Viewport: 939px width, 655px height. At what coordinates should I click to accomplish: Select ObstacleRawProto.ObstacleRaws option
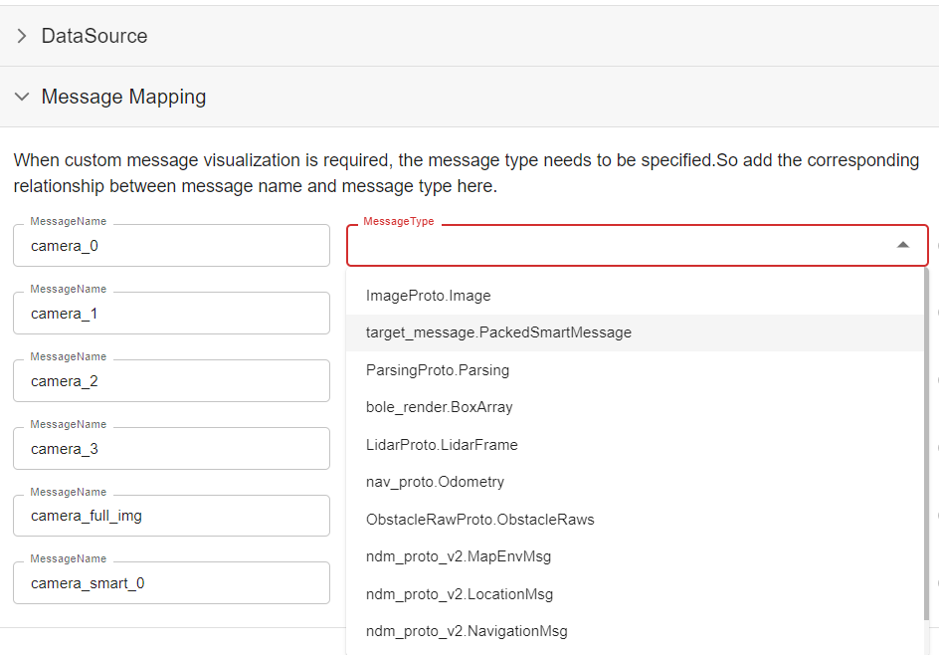[479, 520]
